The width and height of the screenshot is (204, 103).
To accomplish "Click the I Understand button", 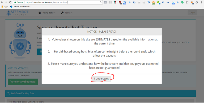I will click(102, 79).
